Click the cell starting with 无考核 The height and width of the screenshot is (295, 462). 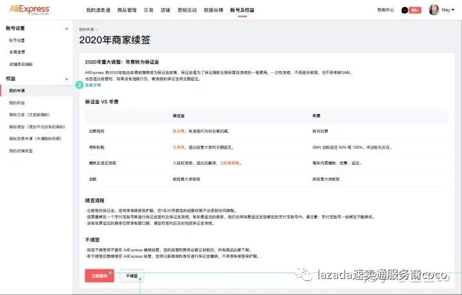pos(203,147)
